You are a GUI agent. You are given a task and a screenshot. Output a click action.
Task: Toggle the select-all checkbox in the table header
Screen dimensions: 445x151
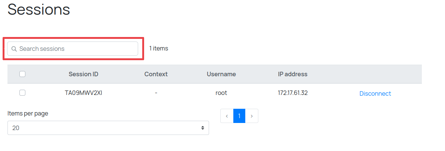[x=22, y=74]
